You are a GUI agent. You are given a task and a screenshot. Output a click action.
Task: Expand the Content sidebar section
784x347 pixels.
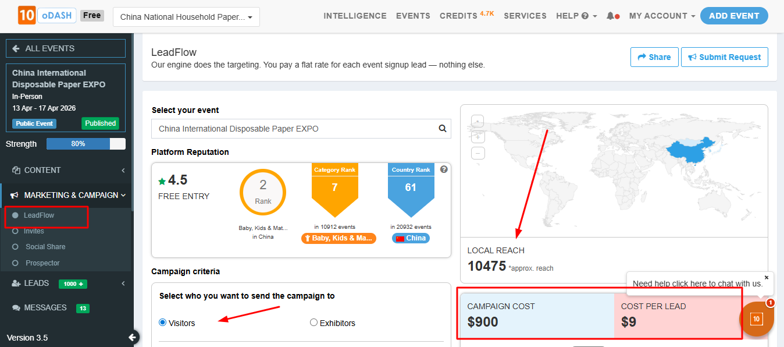pos(66,170)
